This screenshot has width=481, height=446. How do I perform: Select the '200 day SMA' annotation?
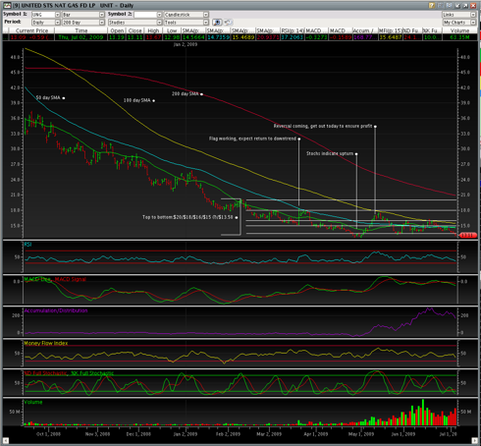[x=186, y=93]
